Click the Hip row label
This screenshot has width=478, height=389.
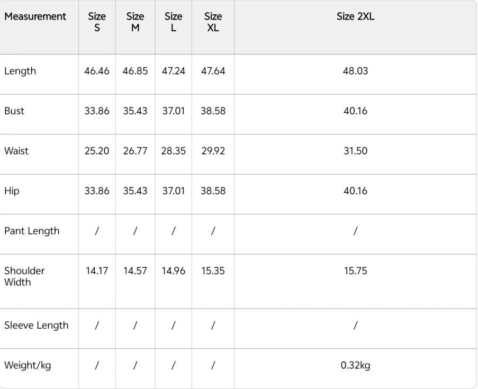coord(12,191)
